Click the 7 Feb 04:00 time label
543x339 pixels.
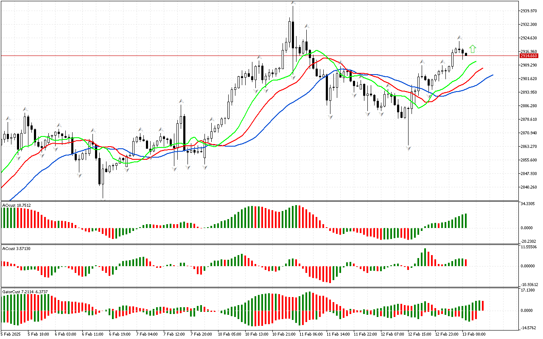(x=147, y=334)
